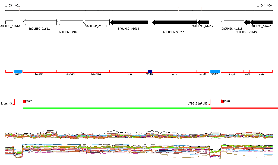The image size is (278, 165).
Task: Click the SAOUHSC_01614 label text
Action: click(x=128, y=29)
